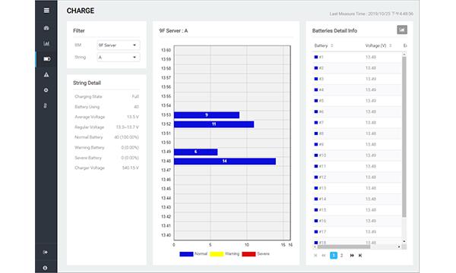Screen dimensions: 456x273
Task: Select battery #5 row in table
Action: click(357, 101)
